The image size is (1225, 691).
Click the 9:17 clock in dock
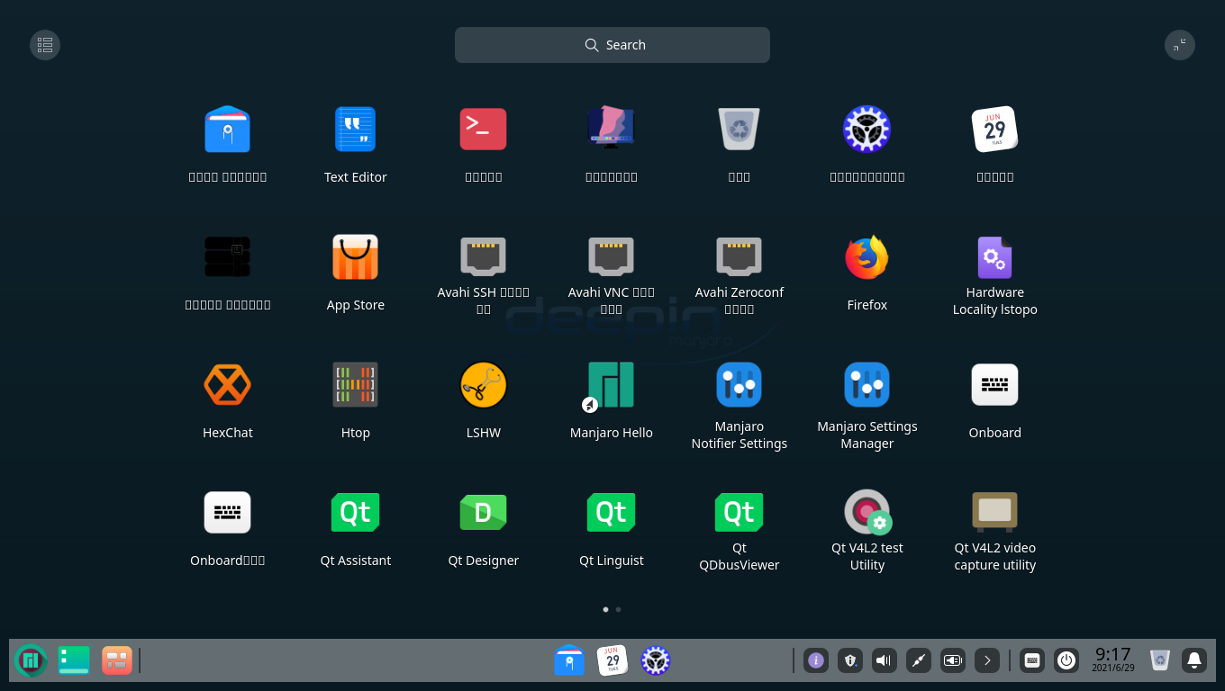tap(1113, 660)
